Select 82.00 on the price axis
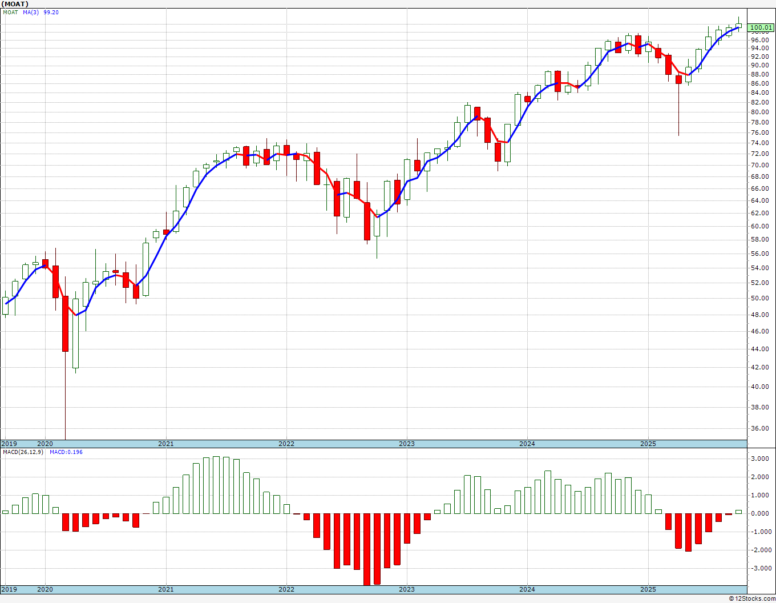 click(x=759, y=103)
